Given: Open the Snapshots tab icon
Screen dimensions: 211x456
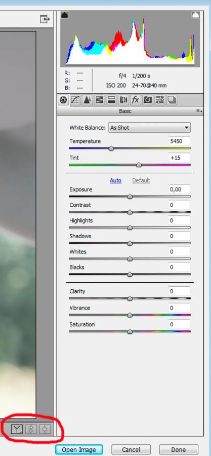Looking at the screenshot, I should tap(172, 100).
